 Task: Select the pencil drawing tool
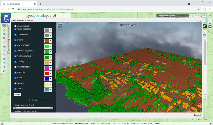tap(4, 42)
